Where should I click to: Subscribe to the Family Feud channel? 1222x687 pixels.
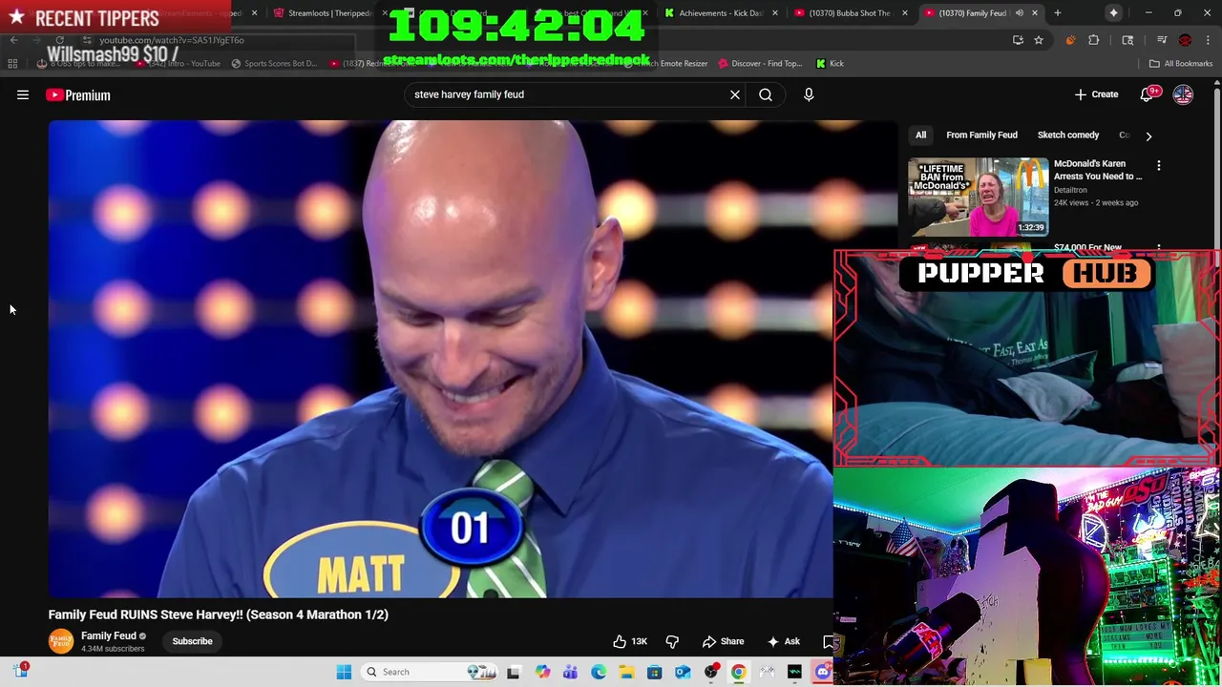pos(192,641)
